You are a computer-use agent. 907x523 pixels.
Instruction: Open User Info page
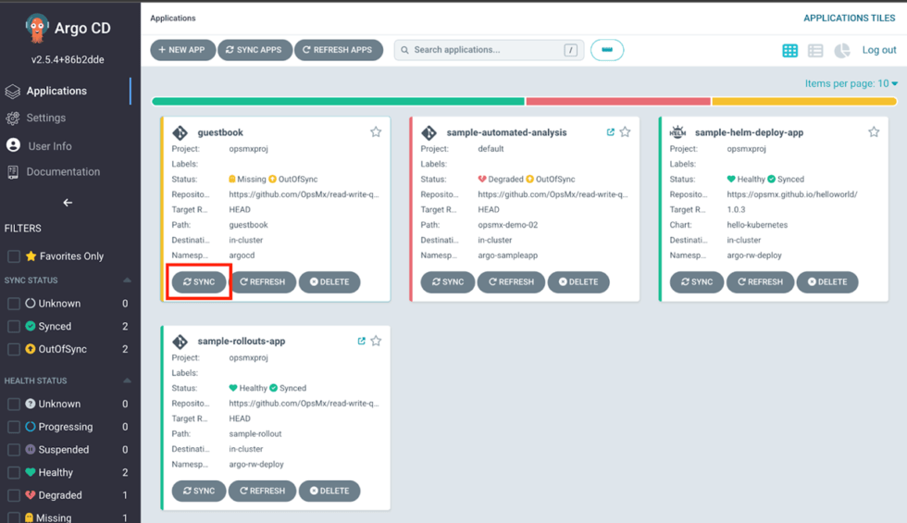pos(50,146)
